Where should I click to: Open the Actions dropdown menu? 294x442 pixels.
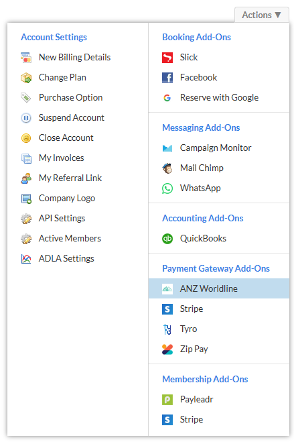tap(262, 15)
